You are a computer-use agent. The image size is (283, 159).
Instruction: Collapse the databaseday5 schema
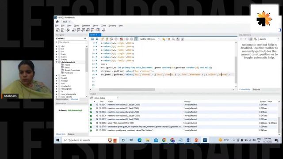click(x=57, y=62)
